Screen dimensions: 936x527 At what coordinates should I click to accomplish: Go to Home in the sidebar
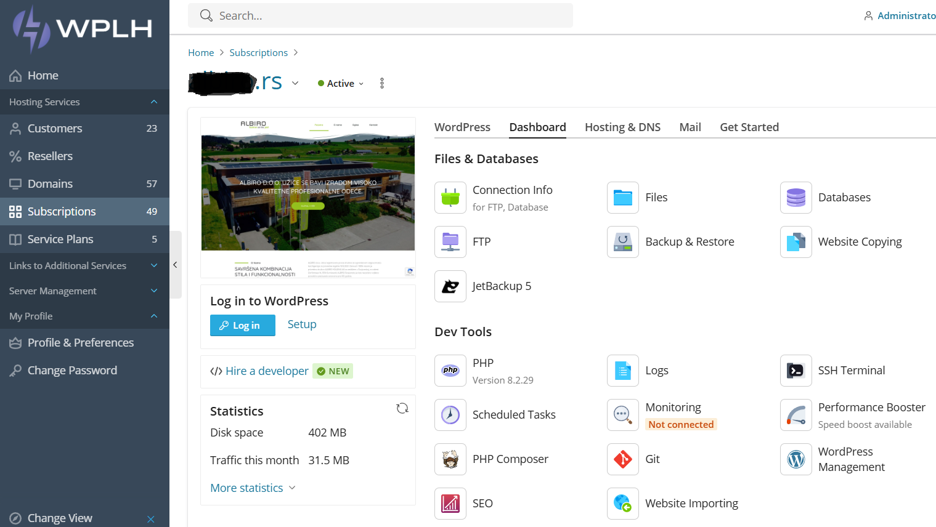[x=84, y=76]
